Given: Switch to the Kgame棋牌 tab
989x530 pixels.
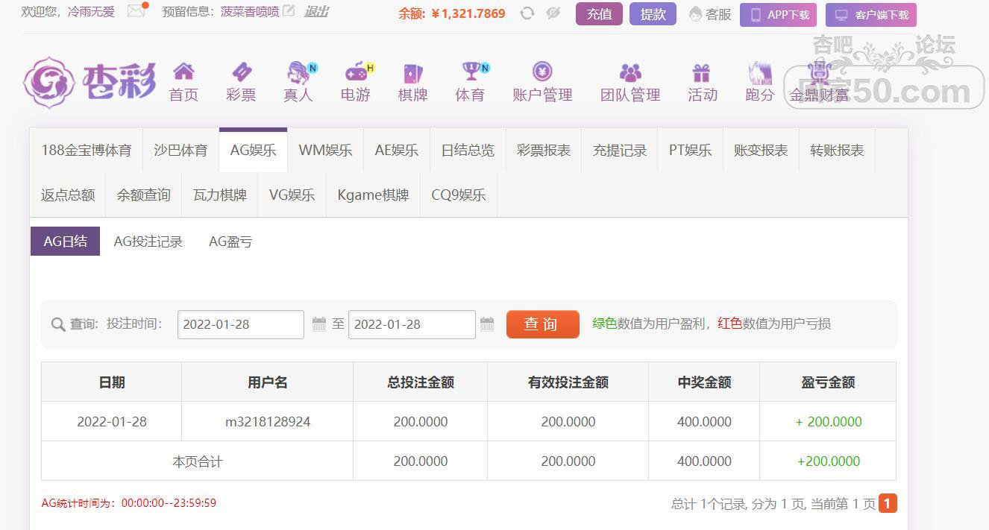Looking at the screenshot, I should click(373, 195).
